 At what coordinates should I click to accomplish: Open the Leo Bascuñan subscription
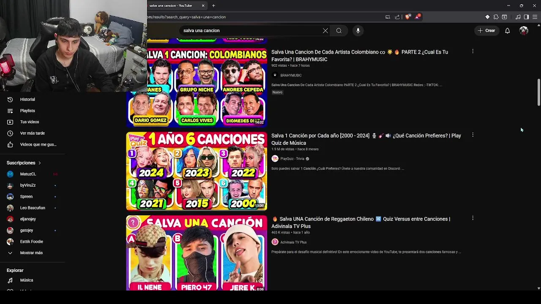tap(32, 208)
